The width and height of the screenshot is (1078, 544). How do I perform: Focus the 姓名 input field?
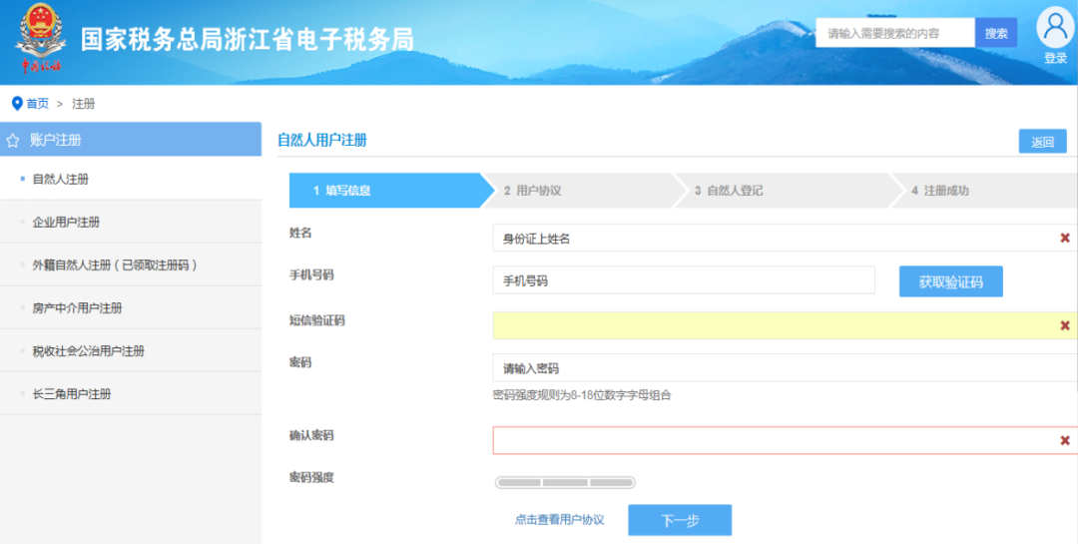point(786,238)
